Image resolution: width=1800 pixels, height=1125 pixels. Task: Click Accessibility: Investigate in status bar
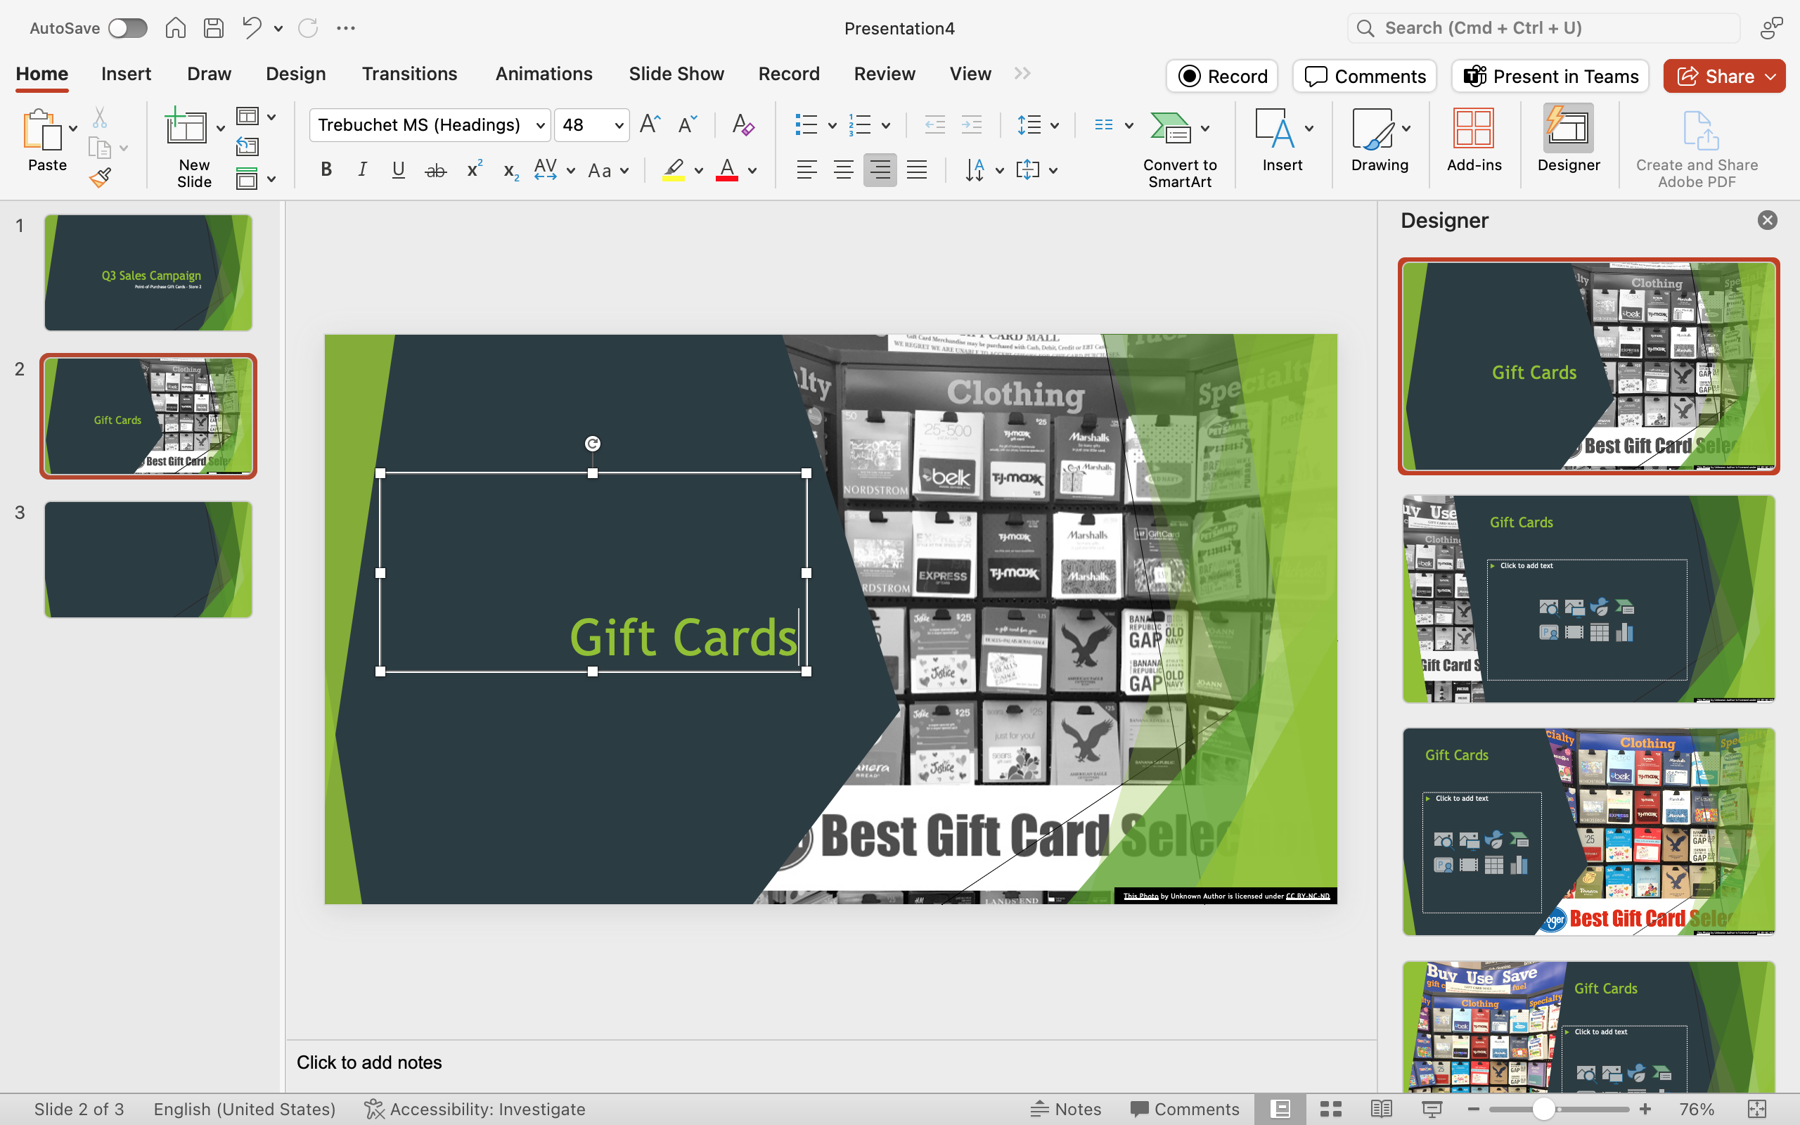pos(475,1109)
